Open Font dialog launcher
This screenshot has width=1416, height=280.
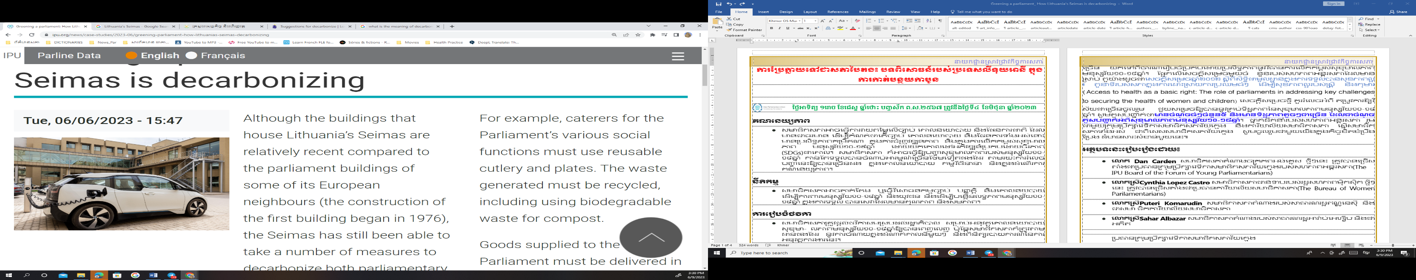pos(860,36)
